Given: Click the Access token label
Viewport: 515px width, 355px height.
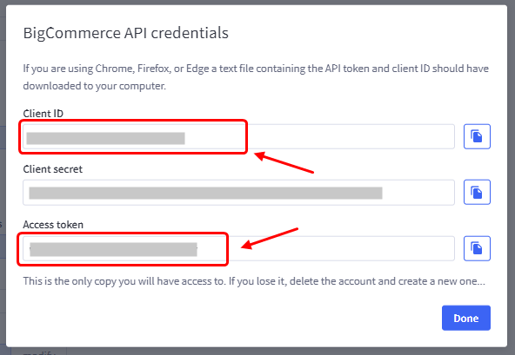Looking at the screenshot, I should tap(53, 225).
